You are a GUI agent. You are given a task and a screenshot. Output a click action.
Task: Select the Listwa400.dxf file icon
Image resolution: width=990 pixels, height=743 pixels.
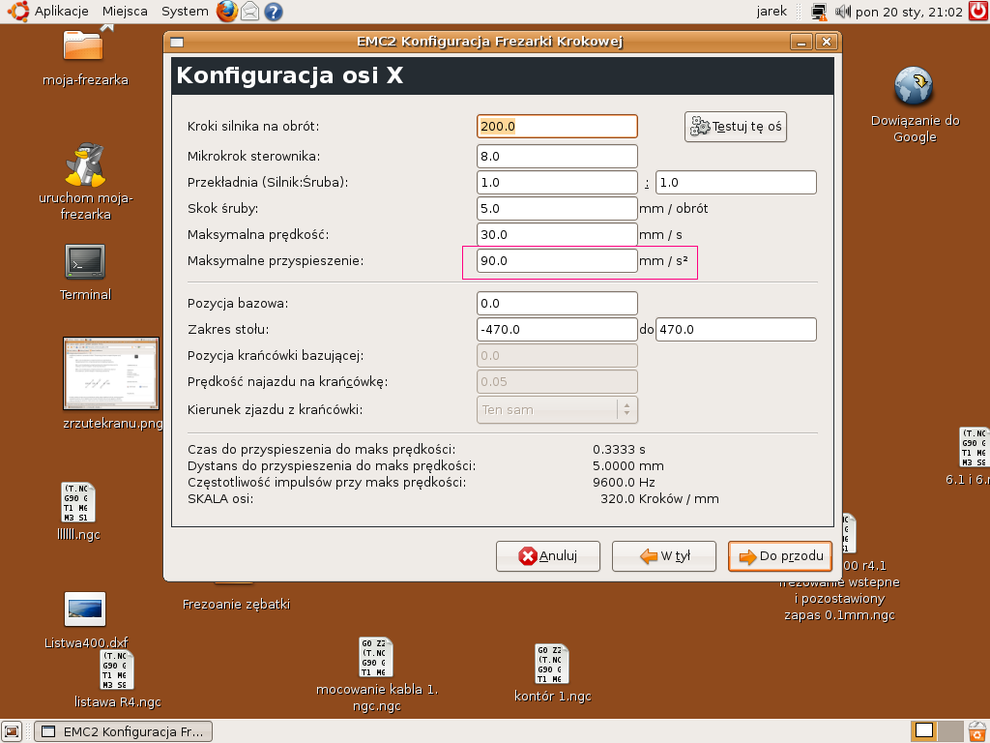85,609
